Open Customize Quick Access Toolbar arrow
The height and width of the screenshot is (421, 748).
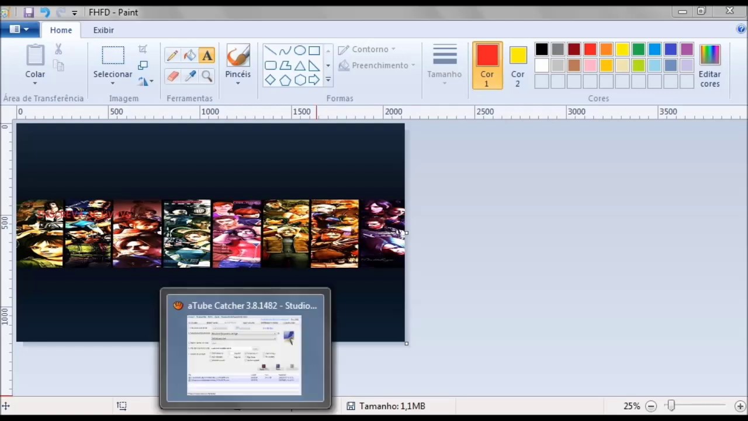(74, 12)
